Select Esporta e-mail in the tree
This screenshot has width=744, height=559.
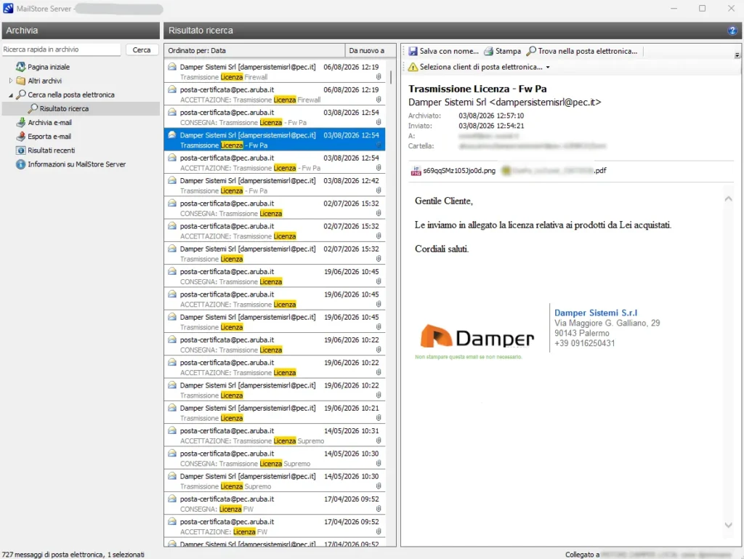point(49,136)
